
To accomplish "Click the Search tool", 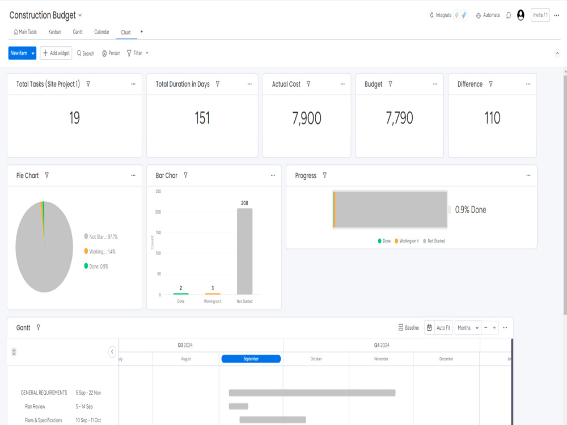I will [86, 53].
